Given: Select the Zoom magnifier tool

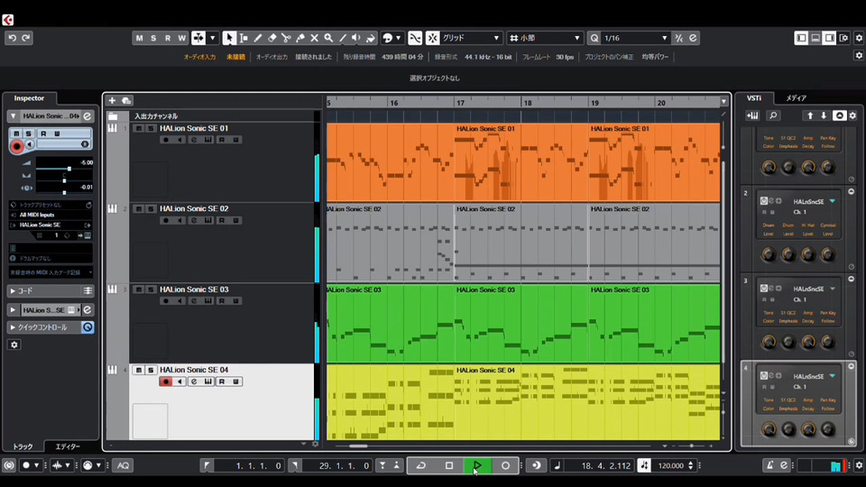Looking at the screenshot, I should click(328, 38).
